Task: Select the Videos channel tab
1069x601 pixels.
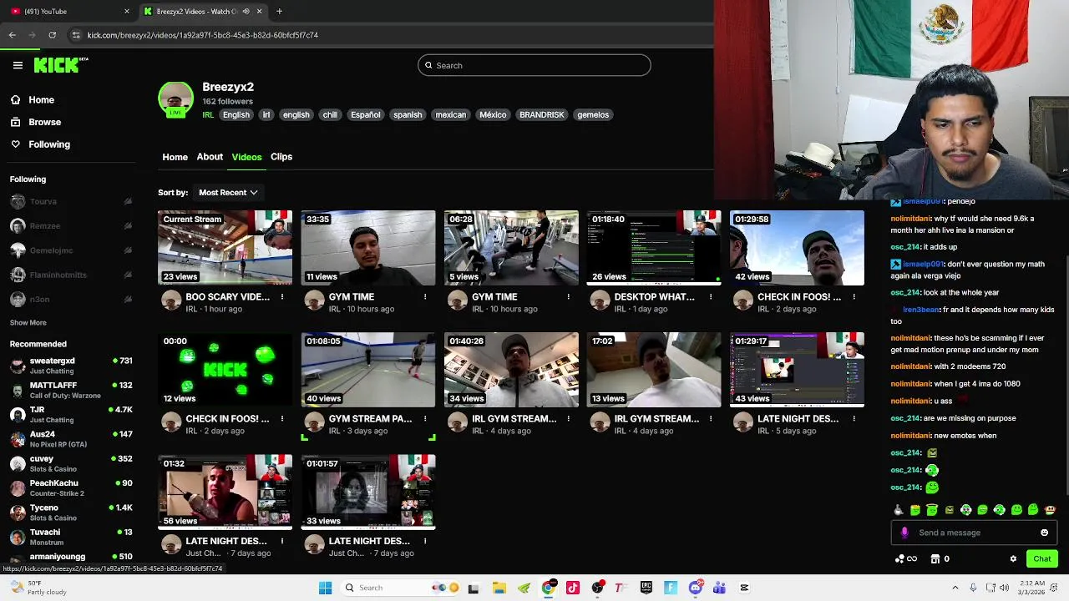Action: (246, 157)
